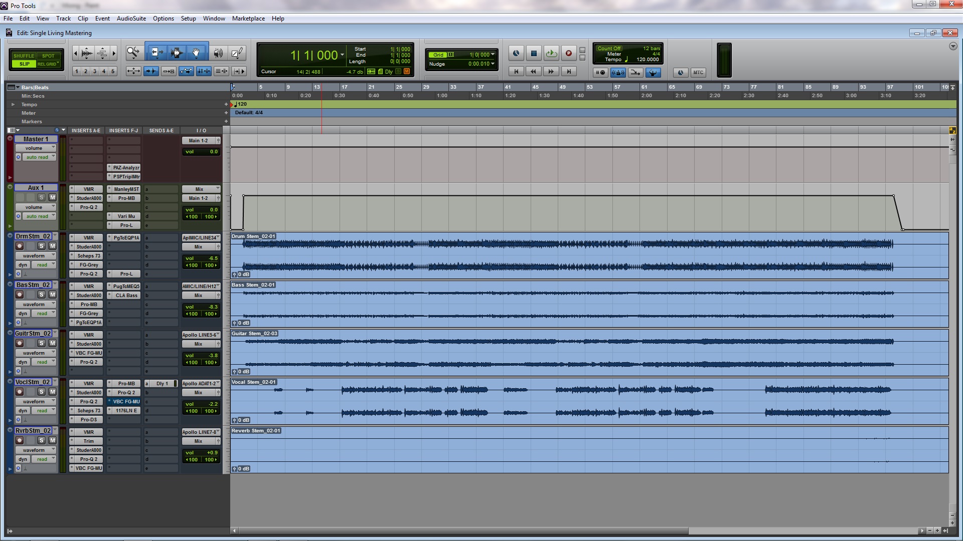Click the vertical audio zoom waveform icon
The image size is (963, 541).
click(x=87, y=53)
